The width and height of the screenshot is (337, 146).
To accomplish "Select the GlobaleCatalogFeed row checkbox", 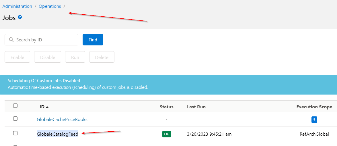I will tap(15, 133).
